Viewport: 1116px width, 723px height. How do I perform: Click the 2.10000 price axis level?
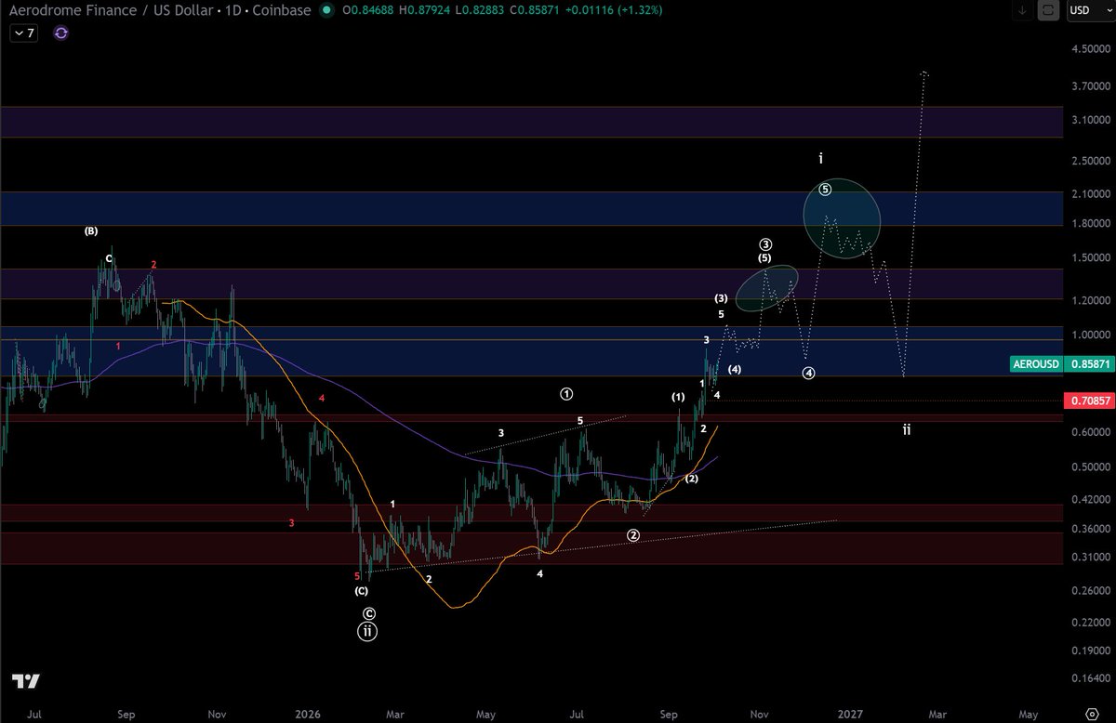coord(1090,194)
